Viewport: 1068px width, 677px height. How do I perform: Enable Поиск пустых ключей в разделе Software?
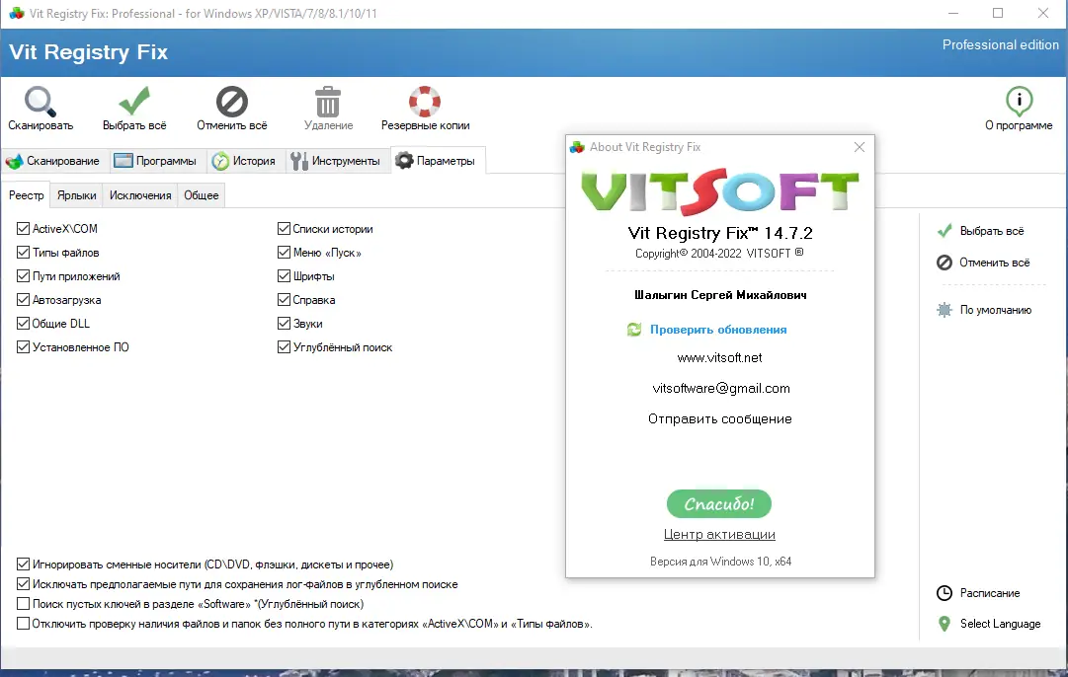[x=23, y=604]
